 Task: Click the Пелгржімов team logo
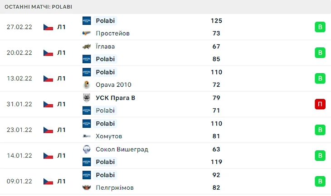click(87, 187)
